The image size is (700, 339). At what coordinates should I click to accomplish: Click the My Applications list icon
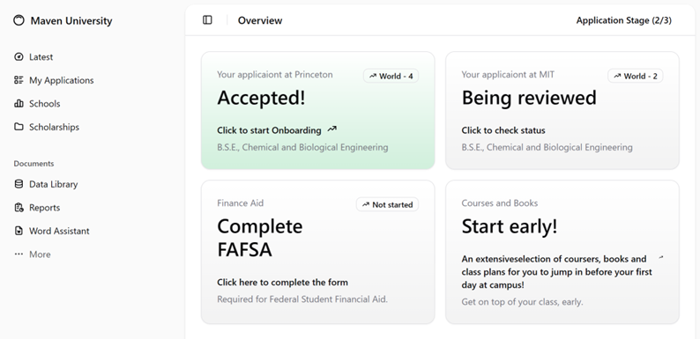pos(19,80)
